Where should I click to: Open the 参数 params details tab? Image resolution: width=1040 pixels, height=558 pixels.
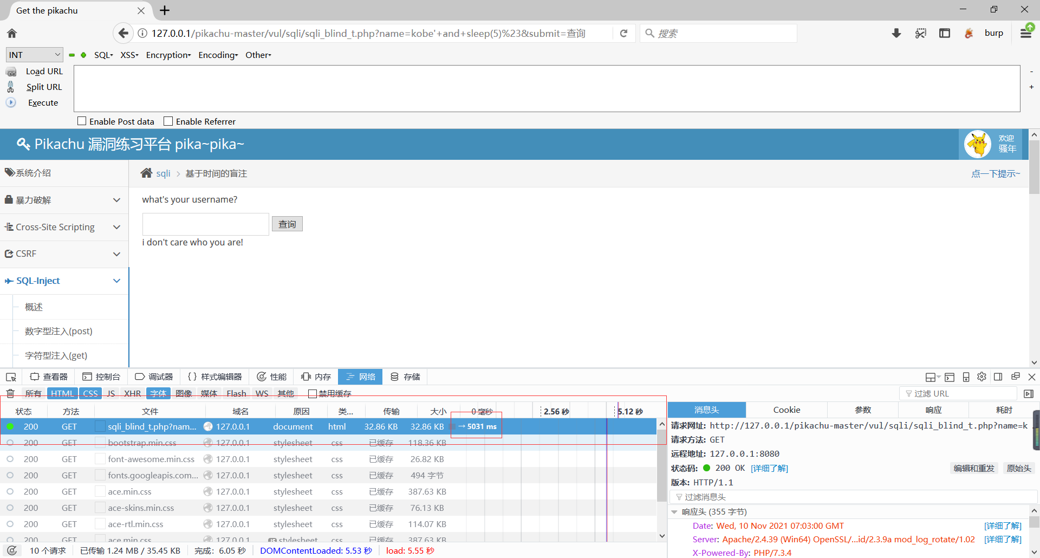[862, 410]
